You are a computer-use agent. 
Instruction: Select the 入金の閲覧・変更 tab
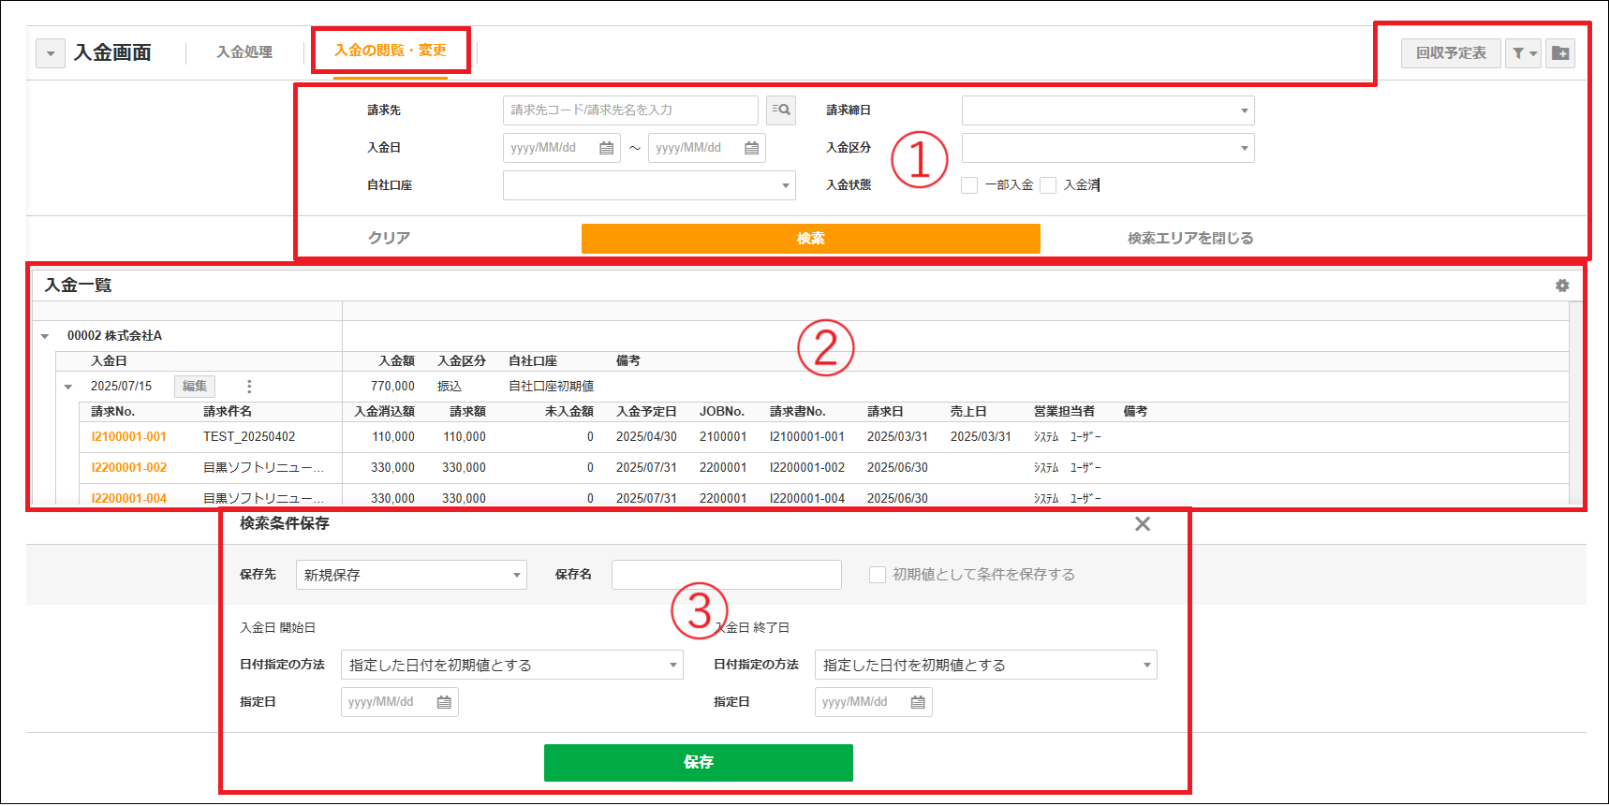390,51
